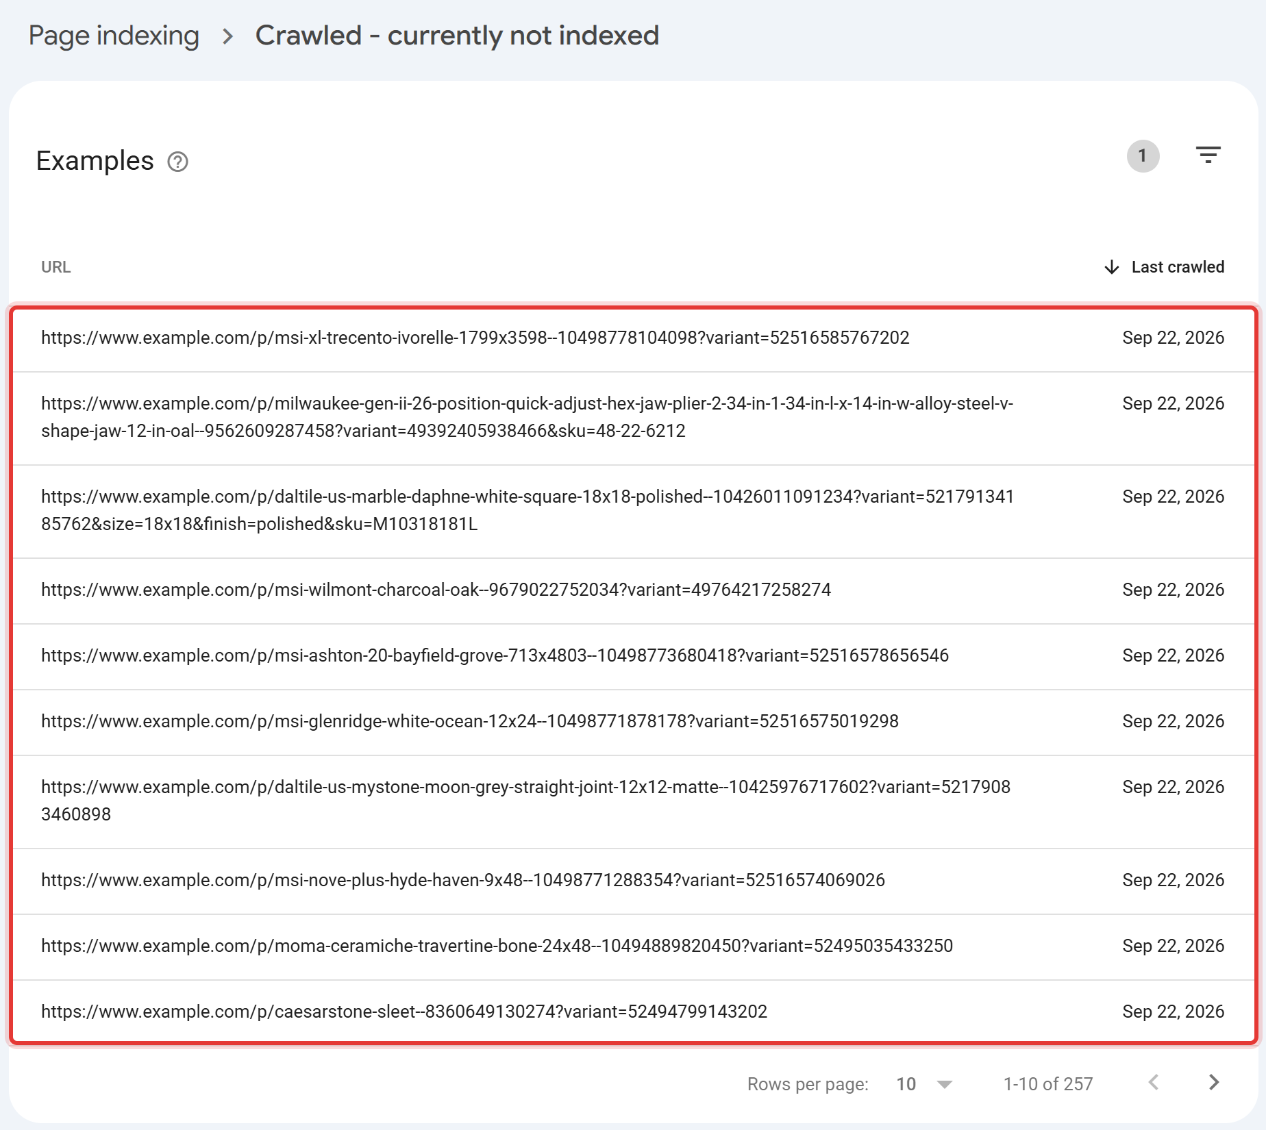The width and height of the screenshot is (1266, 1130).
Task: Click the URL column header
Action: [56, 267]
